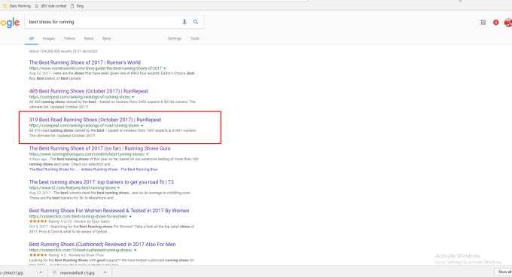Expand arrow next to 10-best-cushioned-running-shoes URL
Viewport: 512px width, 277px height.
coord(135,250)
